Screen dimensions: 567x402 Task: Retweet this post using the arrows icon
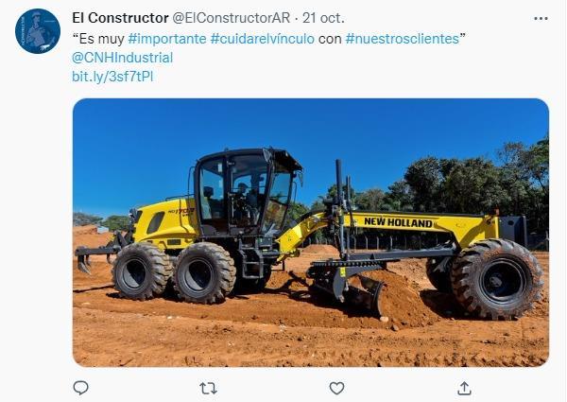208,389
